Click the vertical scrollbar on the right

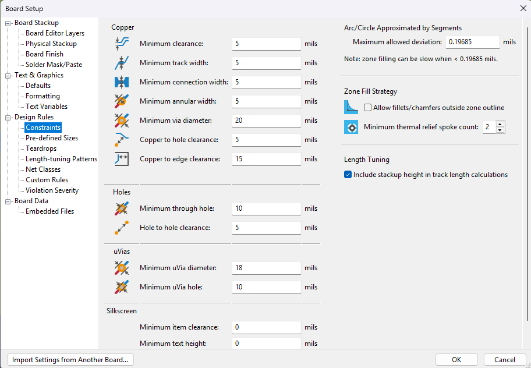coord(528,169)
